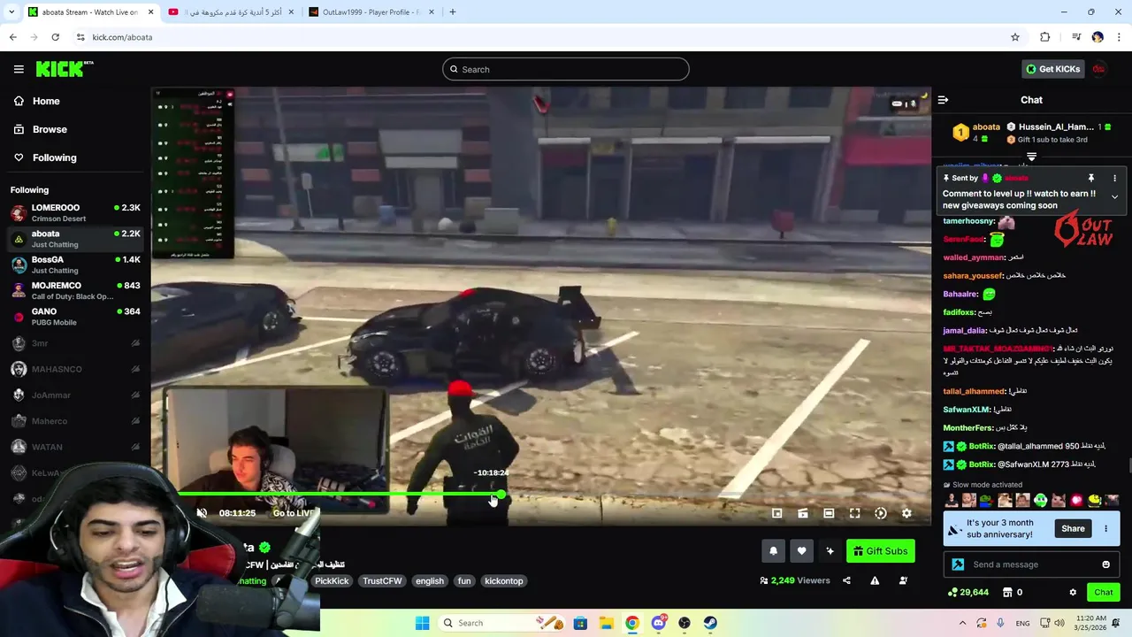
Task: Toggle follow heart button
Action: (x=801, y=551)
